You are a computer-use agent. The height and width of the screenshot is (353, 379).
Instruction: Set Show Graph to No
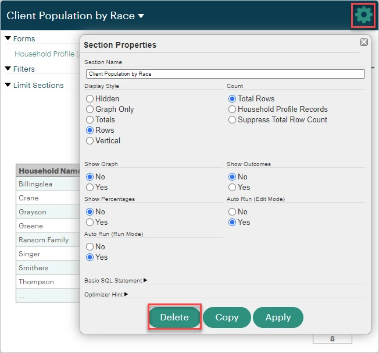pyautogui.click(x=90, y=176)
